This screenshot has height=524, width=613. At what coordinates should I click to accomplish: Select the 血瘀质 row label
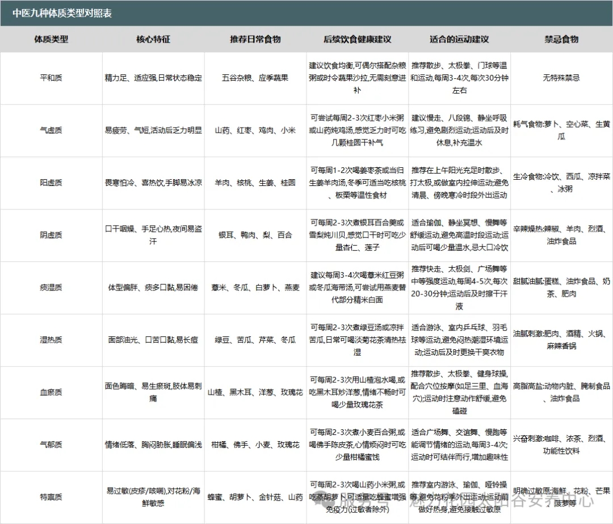coord(51,392)
